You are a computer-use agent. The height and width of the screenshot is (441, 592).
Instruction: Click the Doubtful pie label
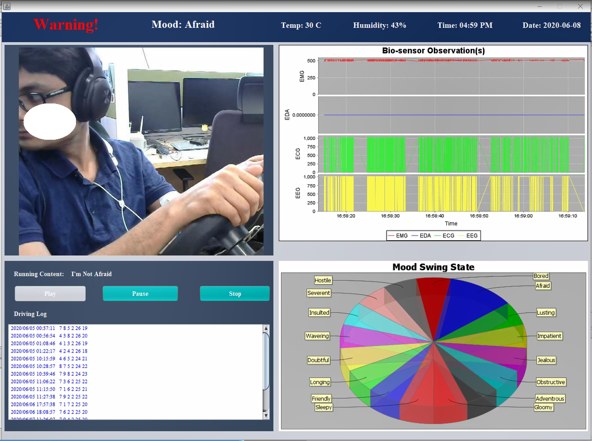[318, 360]
